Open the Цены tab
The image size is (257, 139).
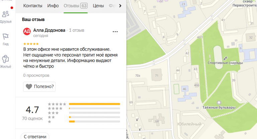[x=98, y=6]
